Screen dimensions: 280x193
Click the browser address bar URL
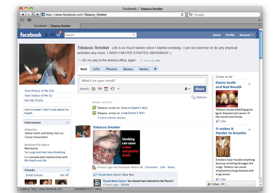[111, 15]
